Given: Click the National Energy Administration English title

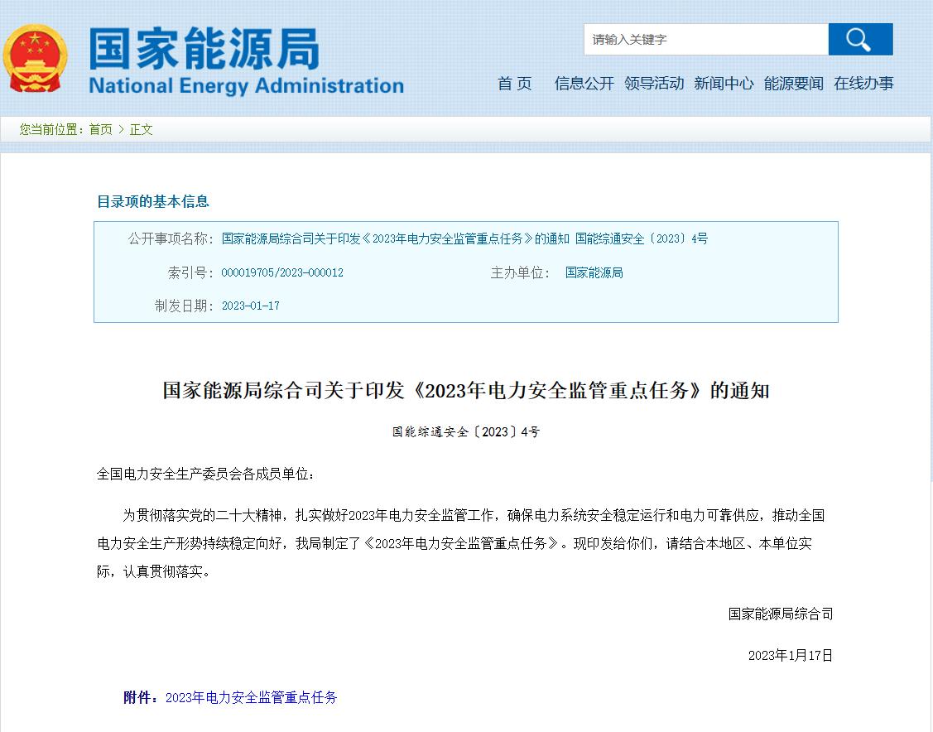Looking at the screenshot, I should pyautogui.click(x=246, y=85).
